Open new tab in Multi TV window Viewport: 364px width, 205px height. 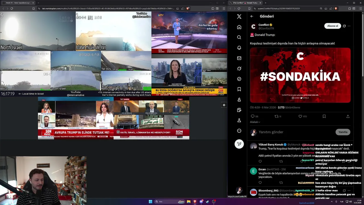[x=38, y=3]
